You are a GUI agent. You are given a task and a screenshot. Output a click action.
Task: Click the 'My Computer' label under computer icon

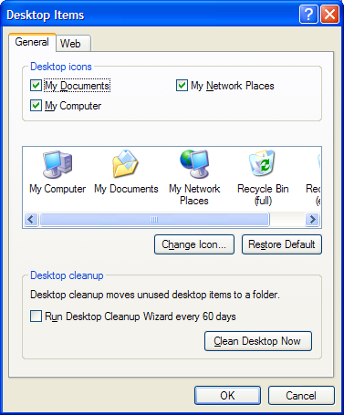(x=57, y=189)
